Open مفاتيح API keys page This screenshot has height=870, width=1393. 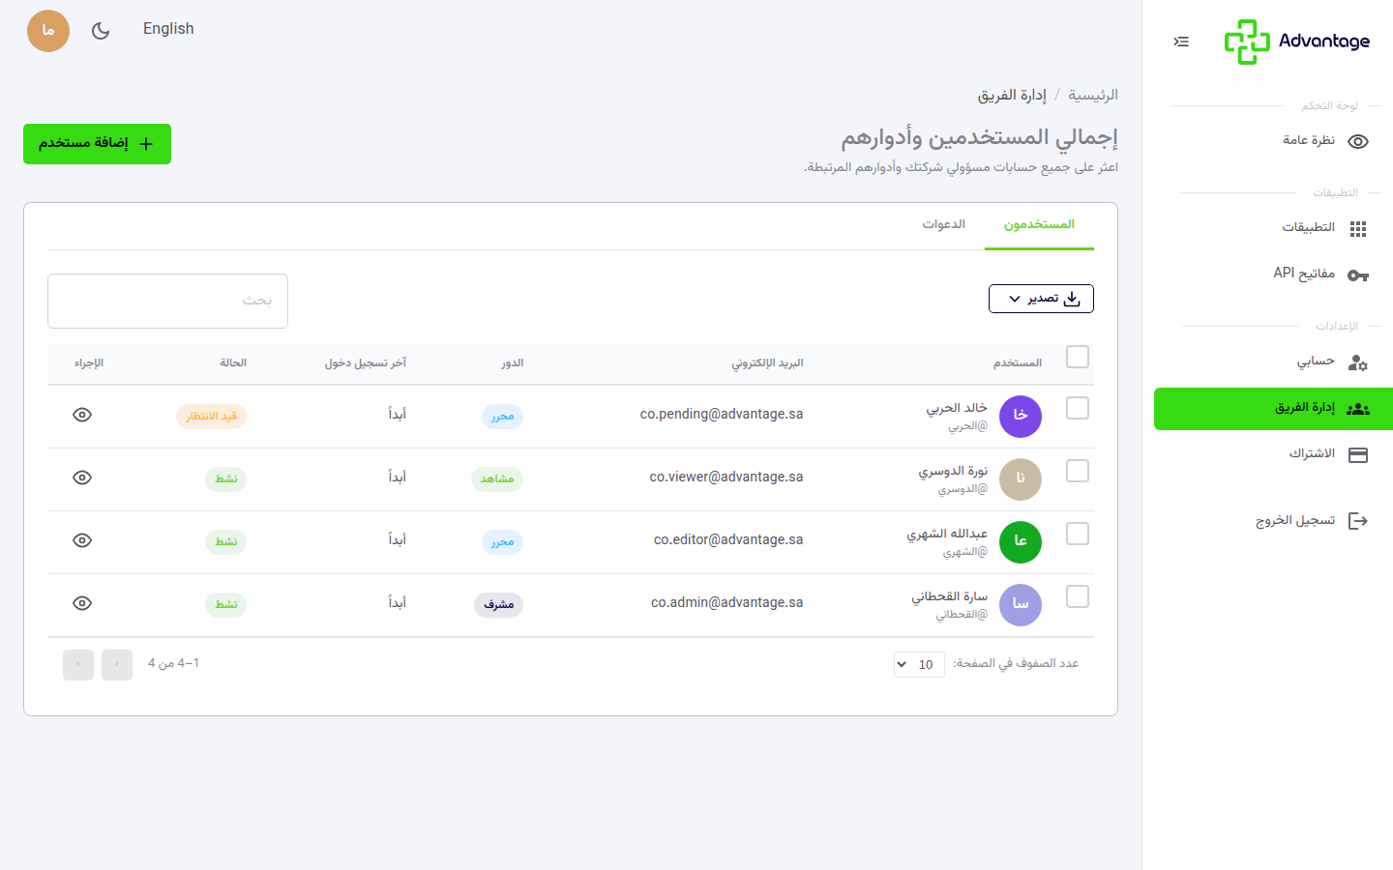(x=1273, y=274)
